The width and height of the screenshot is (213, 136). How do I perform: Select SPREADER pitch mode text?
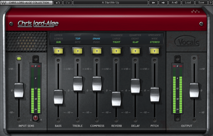154,35
